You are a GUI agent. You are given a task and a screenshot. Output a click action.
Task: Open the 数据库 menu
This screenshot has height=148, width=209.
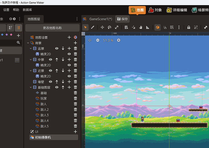[27, 10]
